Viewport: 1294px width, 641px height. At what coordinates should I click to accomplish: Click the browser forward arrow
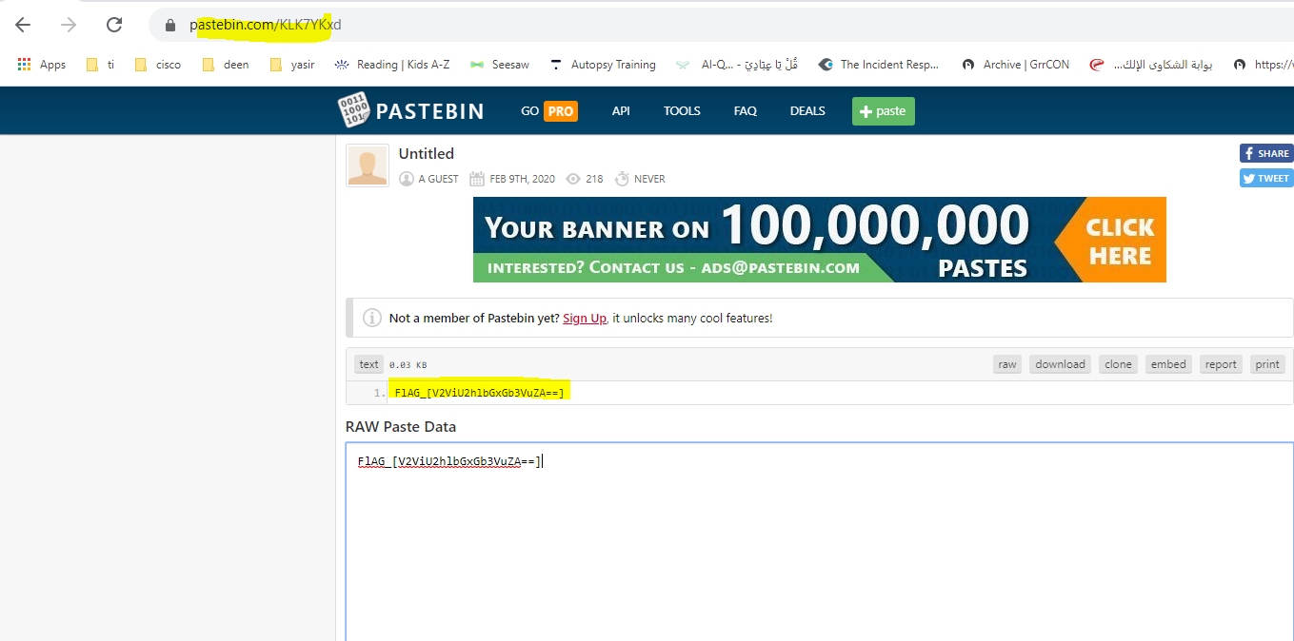(69, 26)
